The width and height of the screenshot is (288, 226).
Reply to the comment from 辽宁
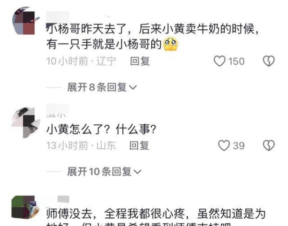[140, 61]
